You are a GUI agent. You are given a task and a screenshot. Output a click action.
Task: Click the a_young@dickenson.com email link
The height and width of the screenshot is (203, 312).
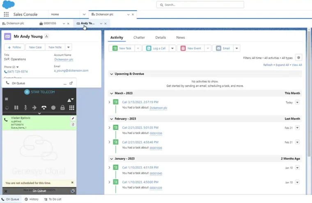click(x=71, y=70)
